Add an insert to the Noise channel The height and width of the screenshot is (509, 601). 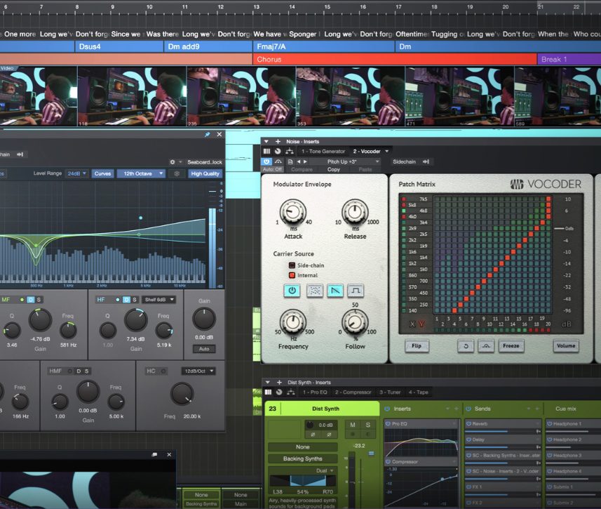[278, 142]
